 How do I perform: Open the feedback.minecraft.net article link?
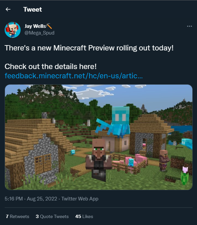point(73,76)
